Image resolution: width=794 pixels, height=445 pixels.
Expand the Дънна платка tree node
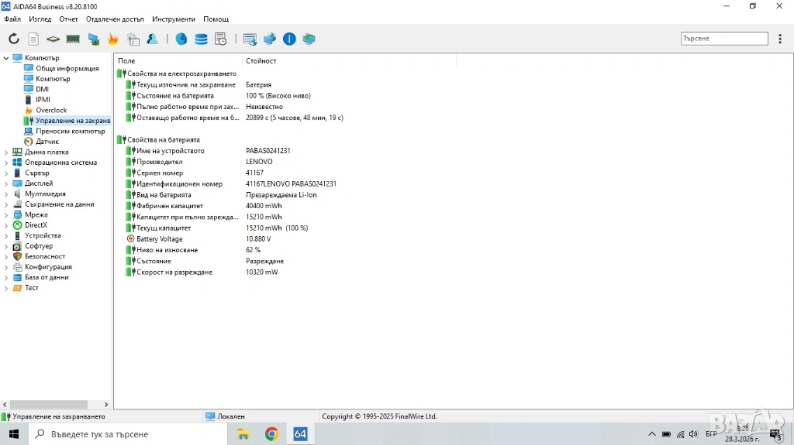click(6, 152)
